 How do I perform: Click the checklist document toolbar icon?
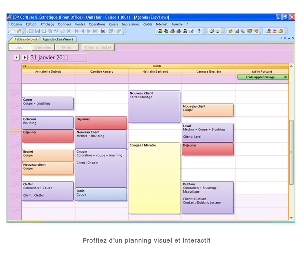(237, 31)
